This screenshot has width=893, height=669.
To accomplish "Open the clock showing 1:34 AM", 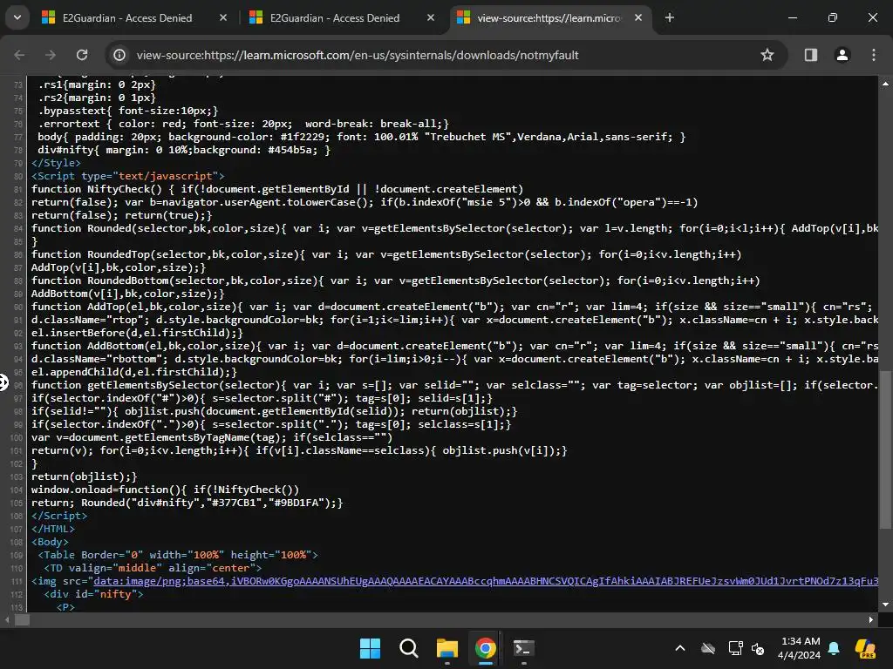I will tap(800, 648).
